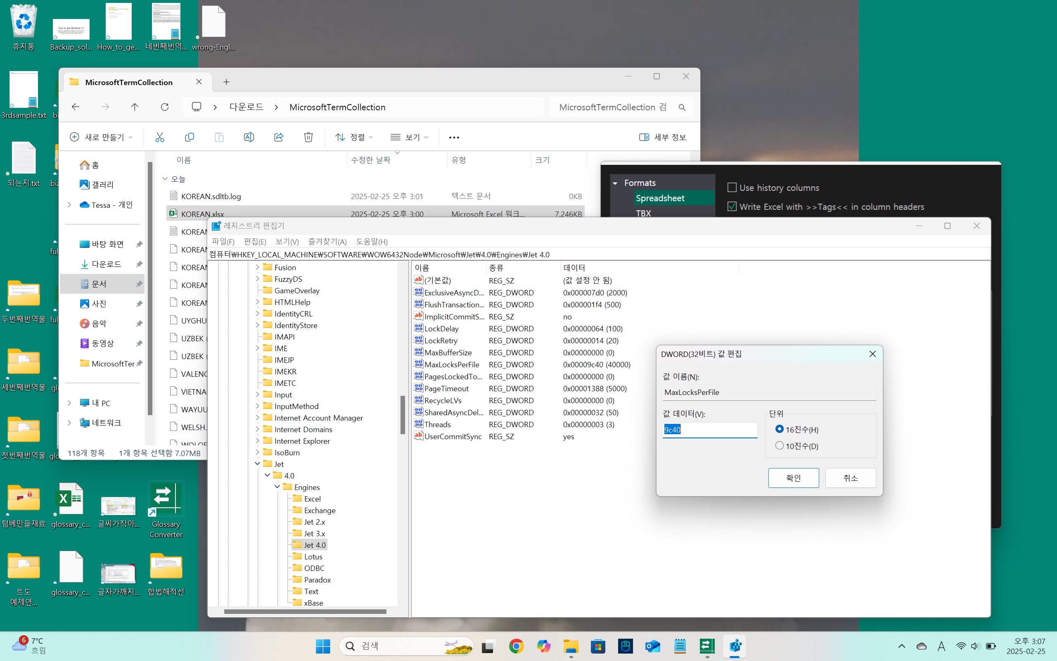Open the See more ellipsis in File Explorer
Image resolution: width=1057 pixels, height=661 pixels.
tap(454, 138)
